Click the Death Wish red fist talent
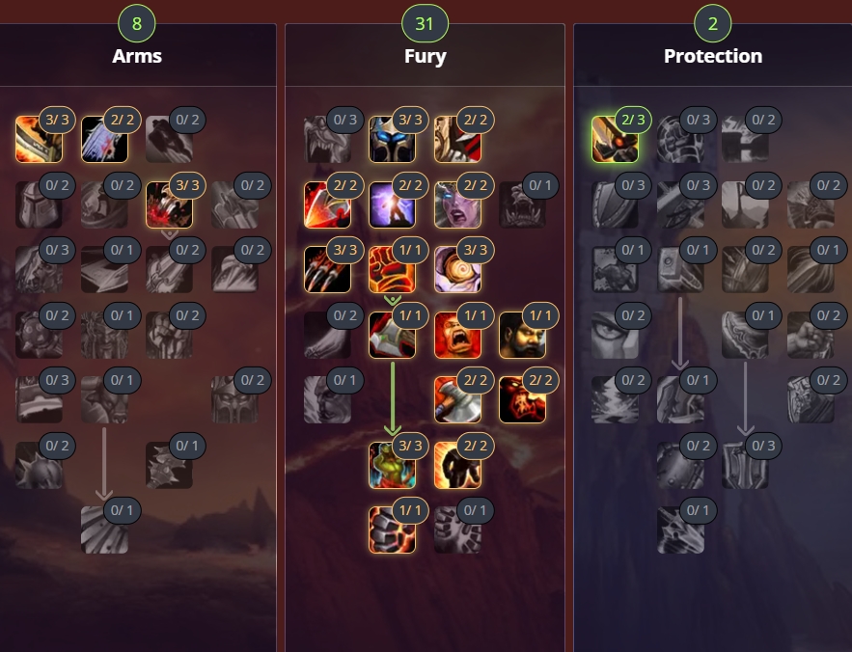The image size is (852, 652). coord(392,269)
